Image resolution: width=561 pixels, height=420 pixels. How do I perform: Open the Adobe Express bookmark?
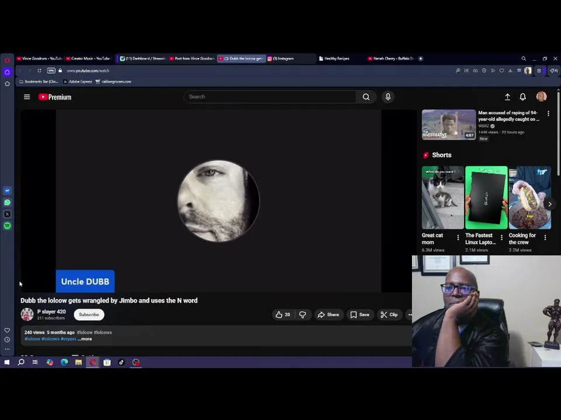[78, 82]
